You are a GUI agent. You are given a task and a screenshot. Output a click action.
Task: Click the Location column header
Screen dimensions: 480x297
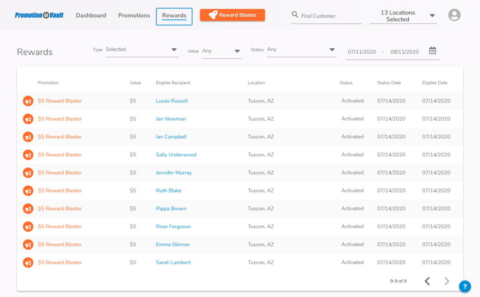tap(256, 83)
